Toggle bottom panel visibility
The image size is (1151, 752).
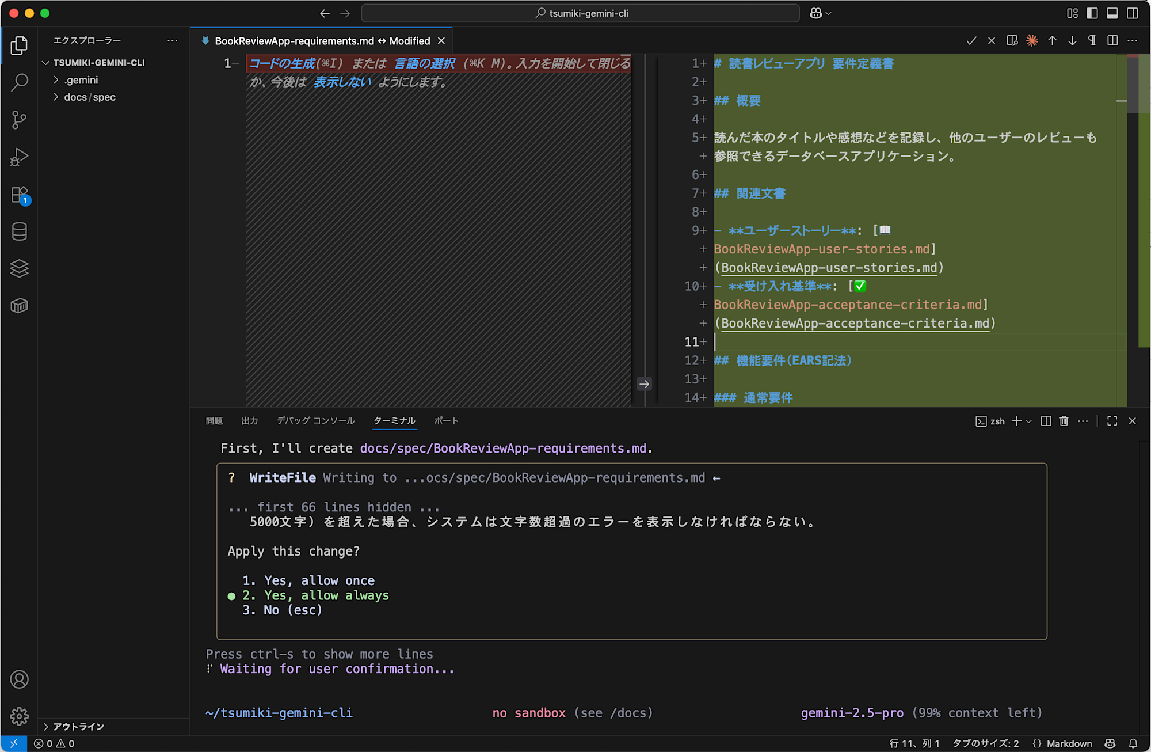[x=1112, y=13]
